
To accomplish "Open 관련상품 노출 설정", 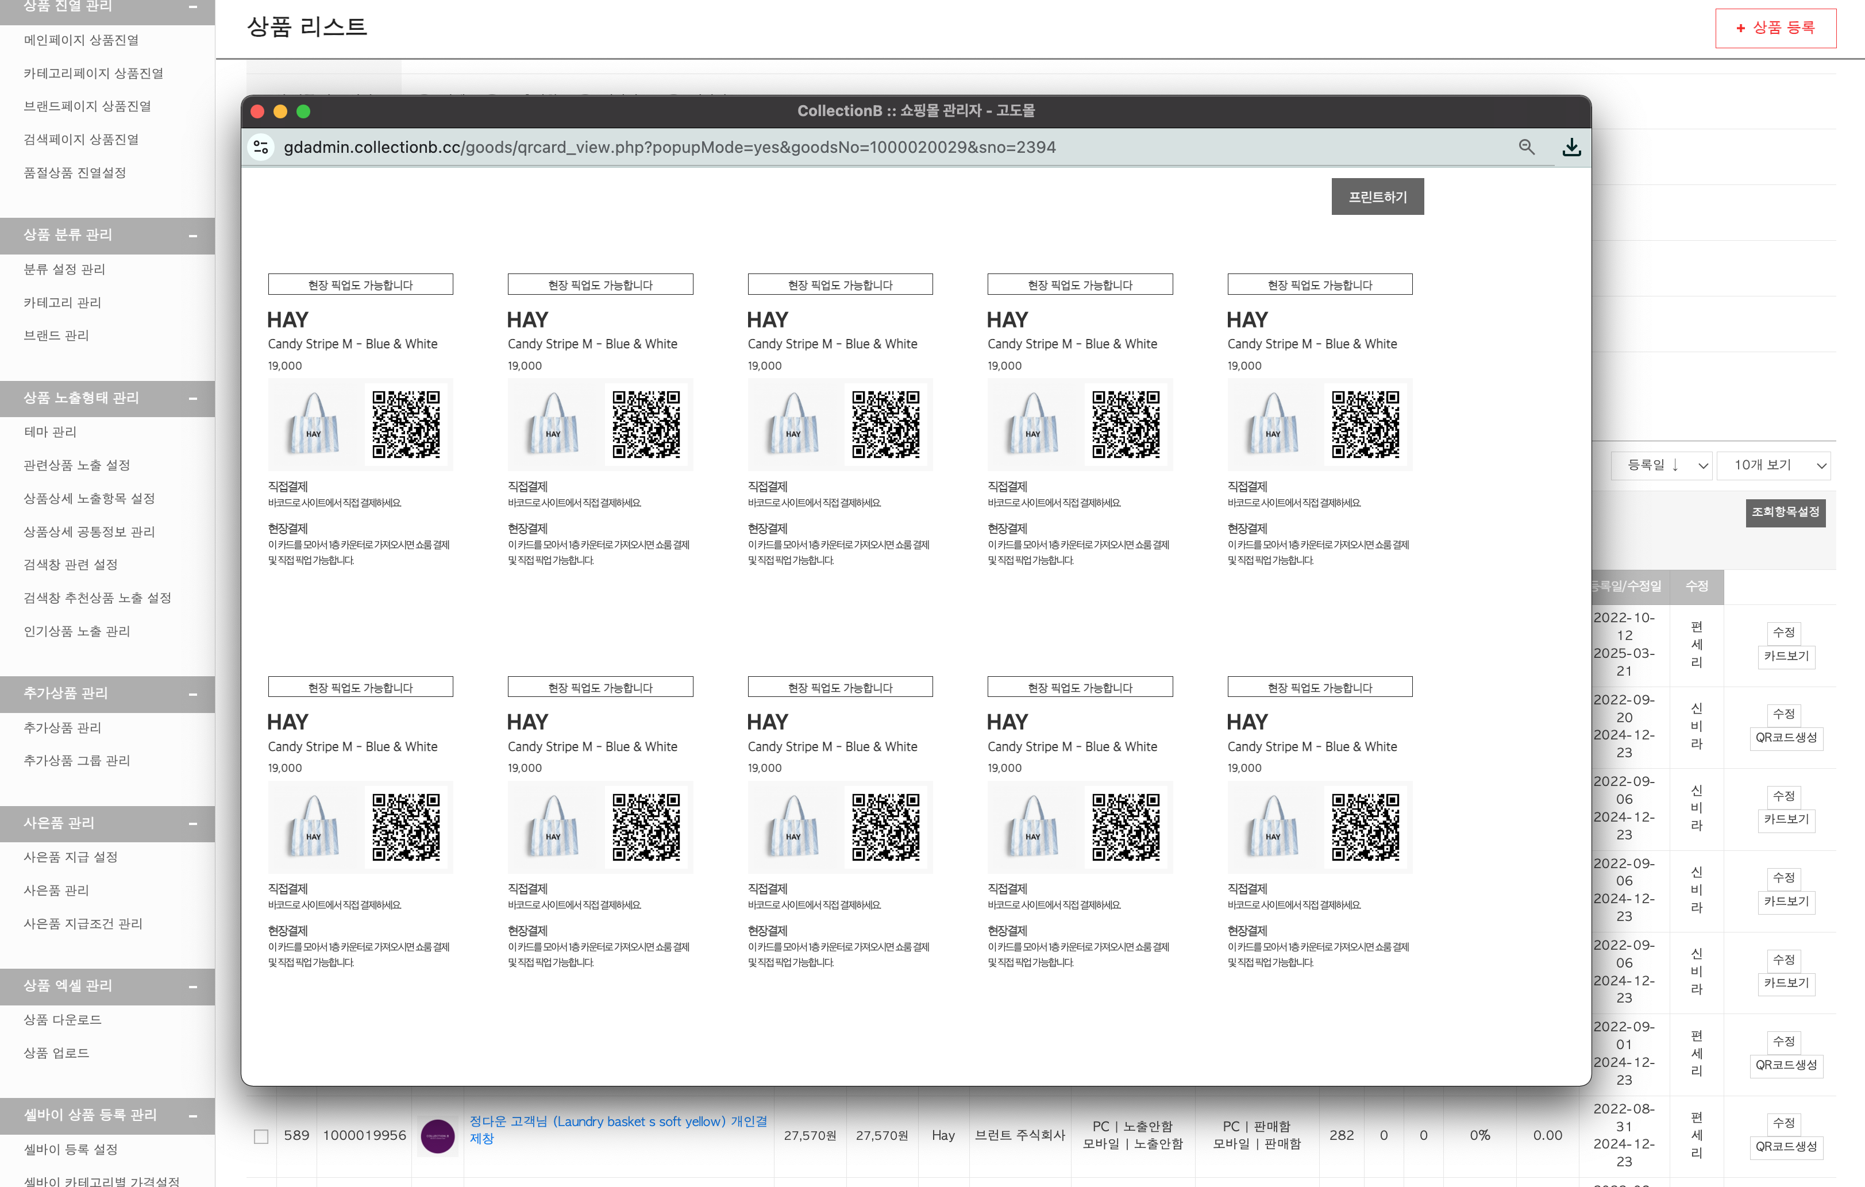I will 76,465.
